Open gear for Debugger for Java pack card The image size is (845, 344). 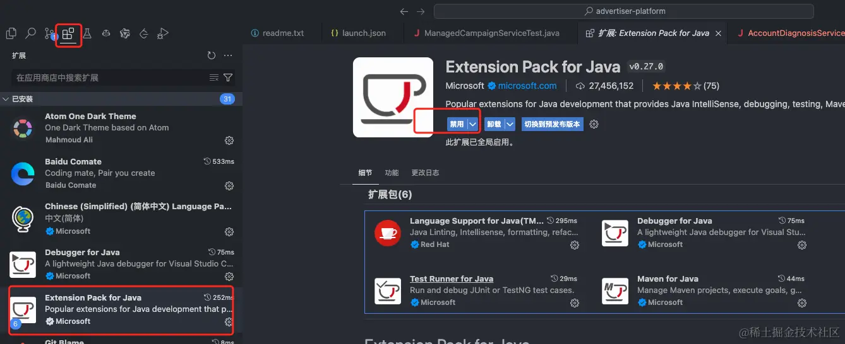[x=802, y=244]
